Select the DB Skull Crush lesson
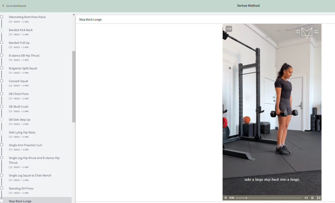The width and height of the screenshot is (335, 203). tap(18, 107)
